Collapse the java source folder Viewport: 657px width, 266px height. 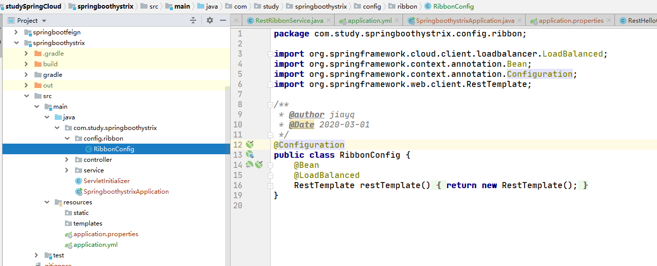[x=47, y=117]
